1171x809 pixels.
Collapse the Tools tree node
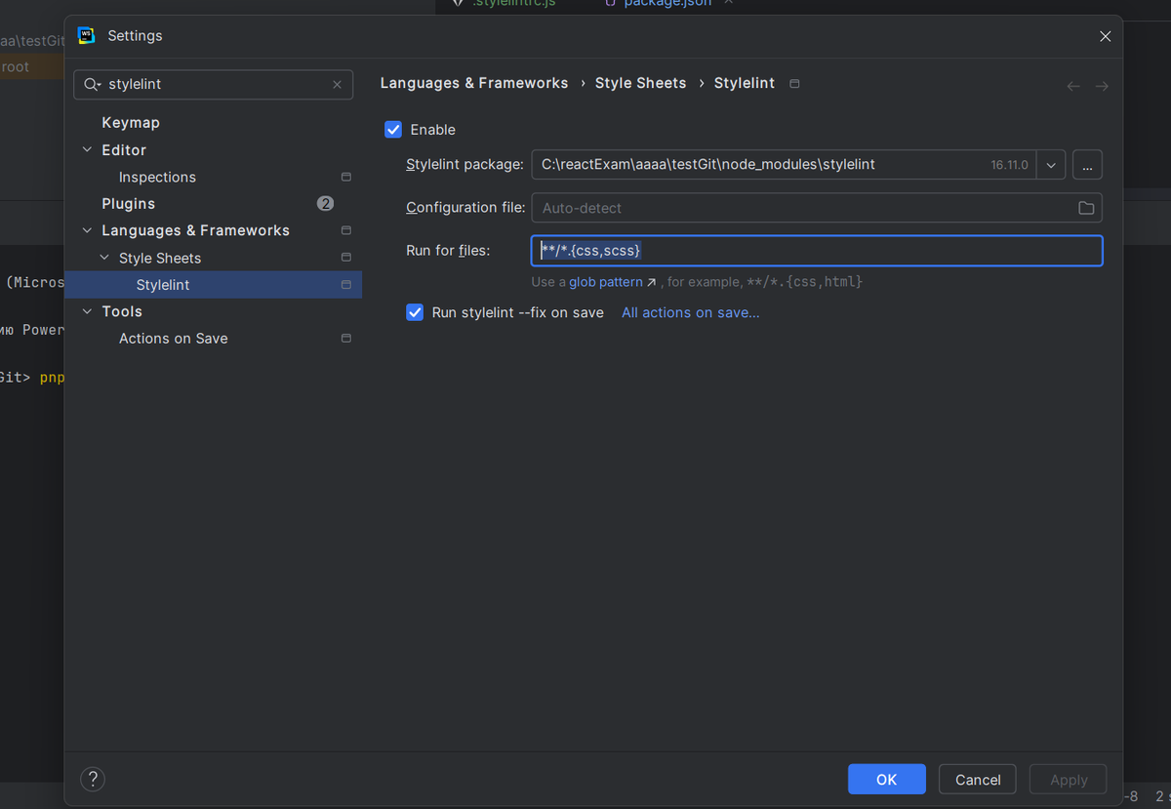(88, 311)
